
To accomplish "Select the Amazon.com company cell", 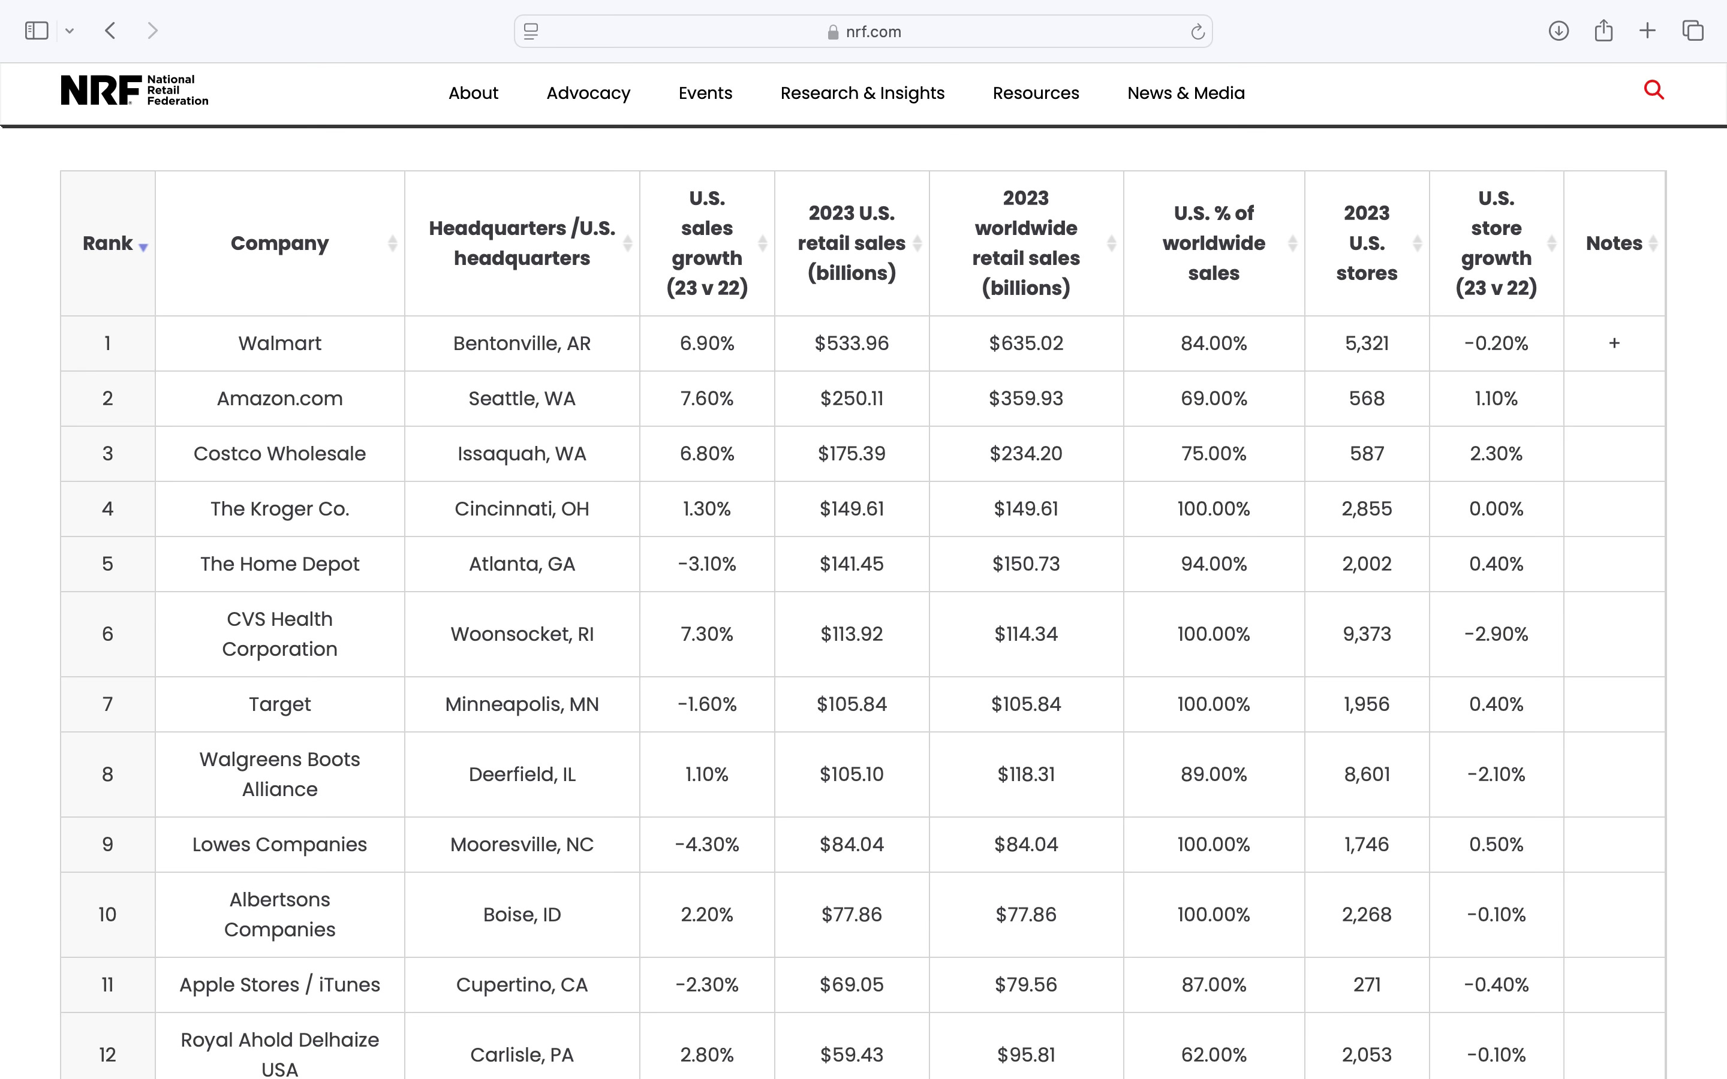I will (280, 398).
